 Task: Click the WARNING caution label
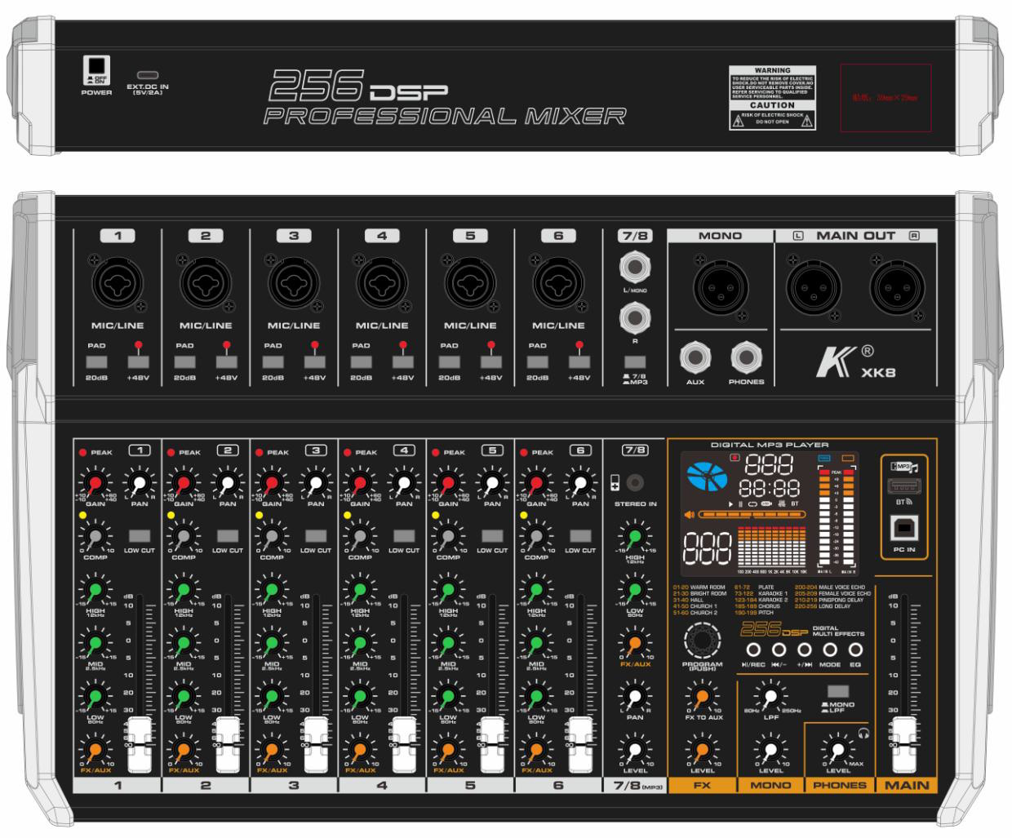click(x=772, y=98)
